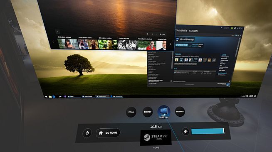This screenshot has width=272, height=152.
Task: Open the Community Hub link
Action: [x=225, y=57]
